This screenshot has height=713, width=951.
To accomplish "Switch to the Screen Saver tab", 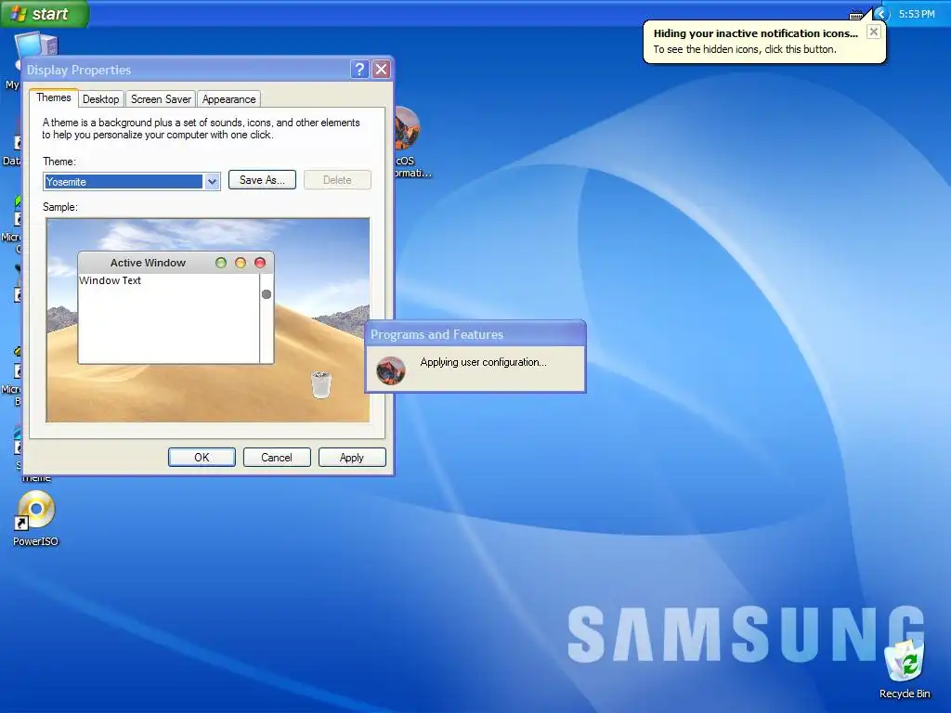I will pos(161,98).
